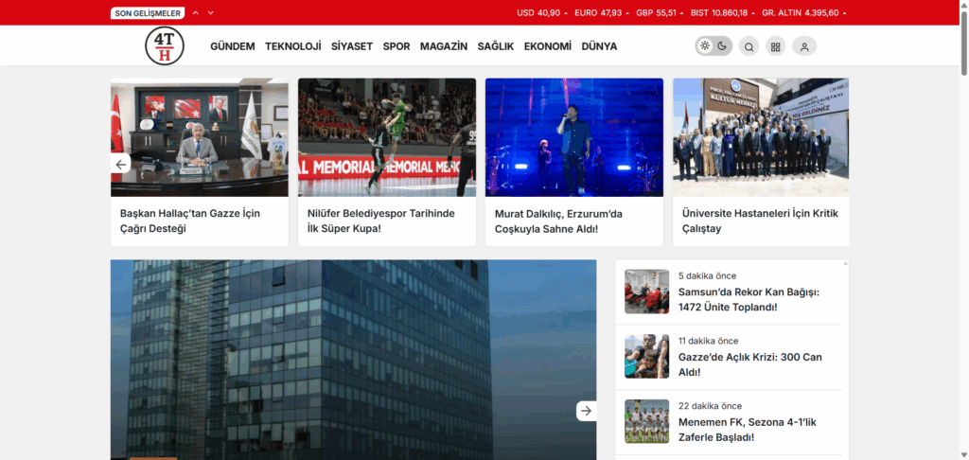Screen dimensions: 969x460
Task: Go to the Teknoloji section
Action: coord(293,46)
